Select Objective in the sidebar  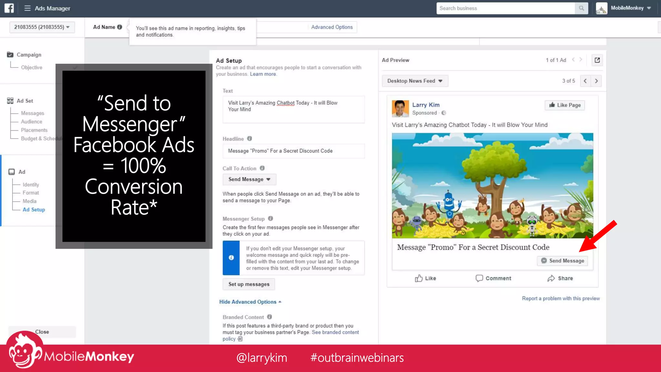32,67
